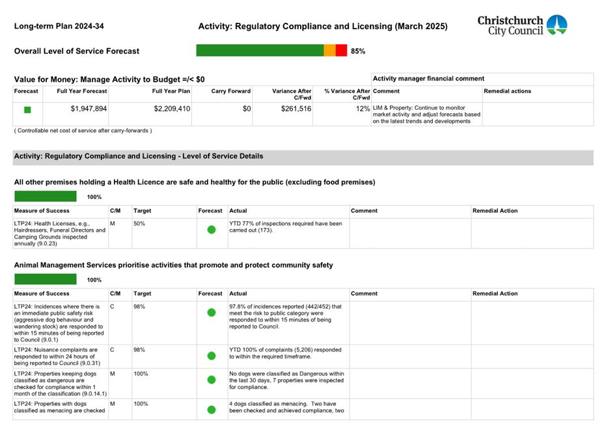The width and height of the screenshot is (608, 430).
Task: Click the Full Year Plan value $2,209,410
Action: tap(172, 109)
